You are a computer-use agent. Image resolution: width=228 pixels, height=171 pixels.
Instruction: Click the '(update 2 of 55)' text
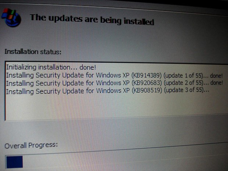pos(184,83)
